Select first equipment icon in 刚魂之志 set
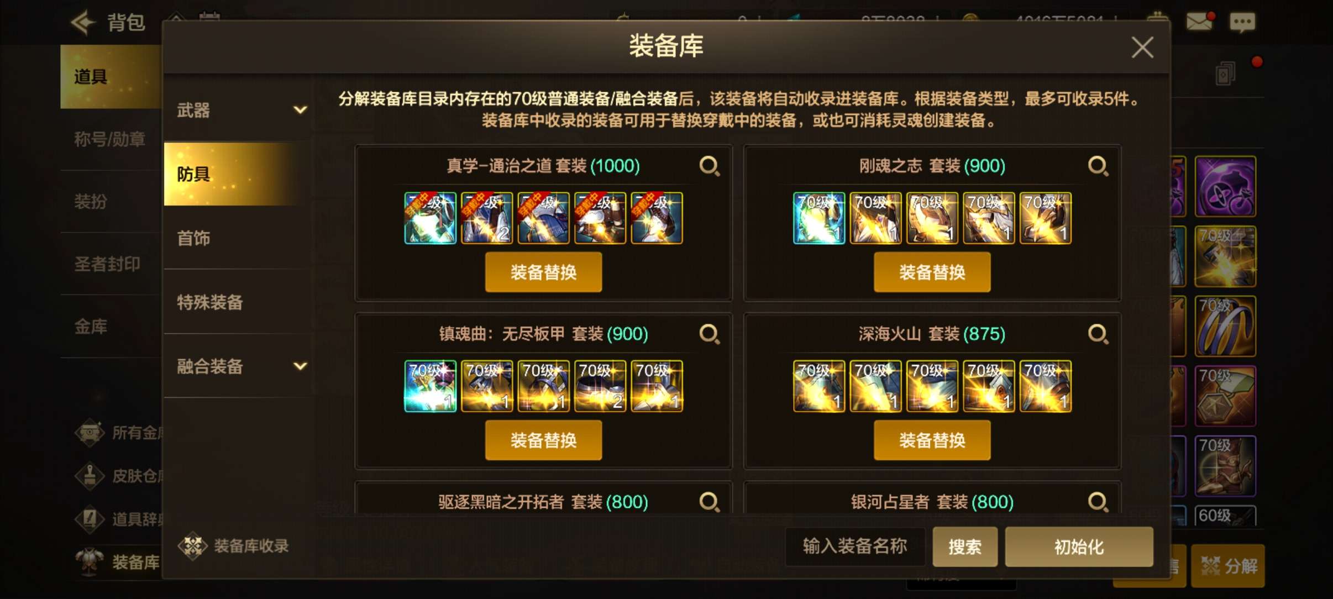The width and height of the screenshot is (1333, 599). click(818, 218)
